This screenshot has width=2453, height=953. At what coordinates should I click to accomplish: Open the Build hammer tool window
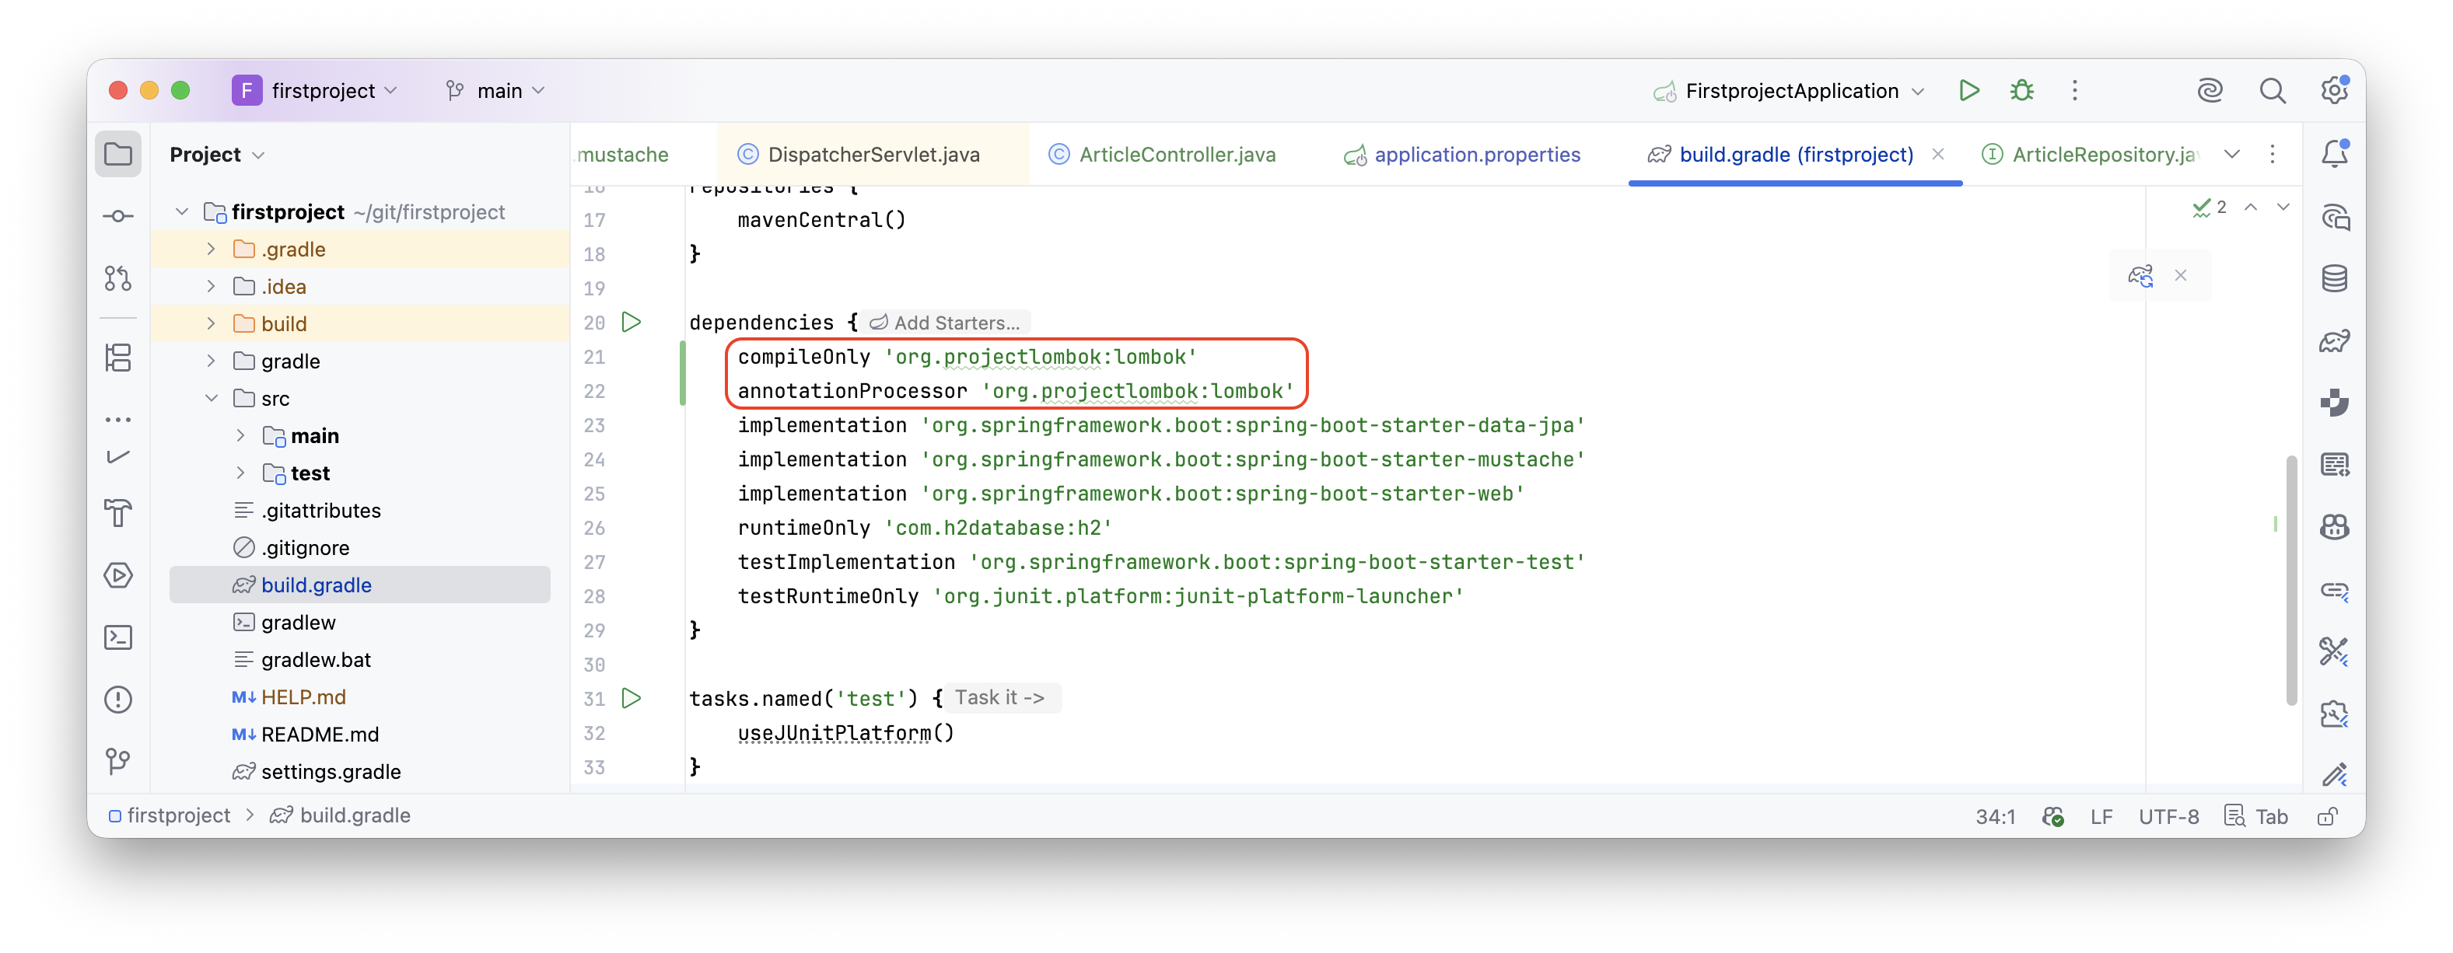tap(118, 513)
